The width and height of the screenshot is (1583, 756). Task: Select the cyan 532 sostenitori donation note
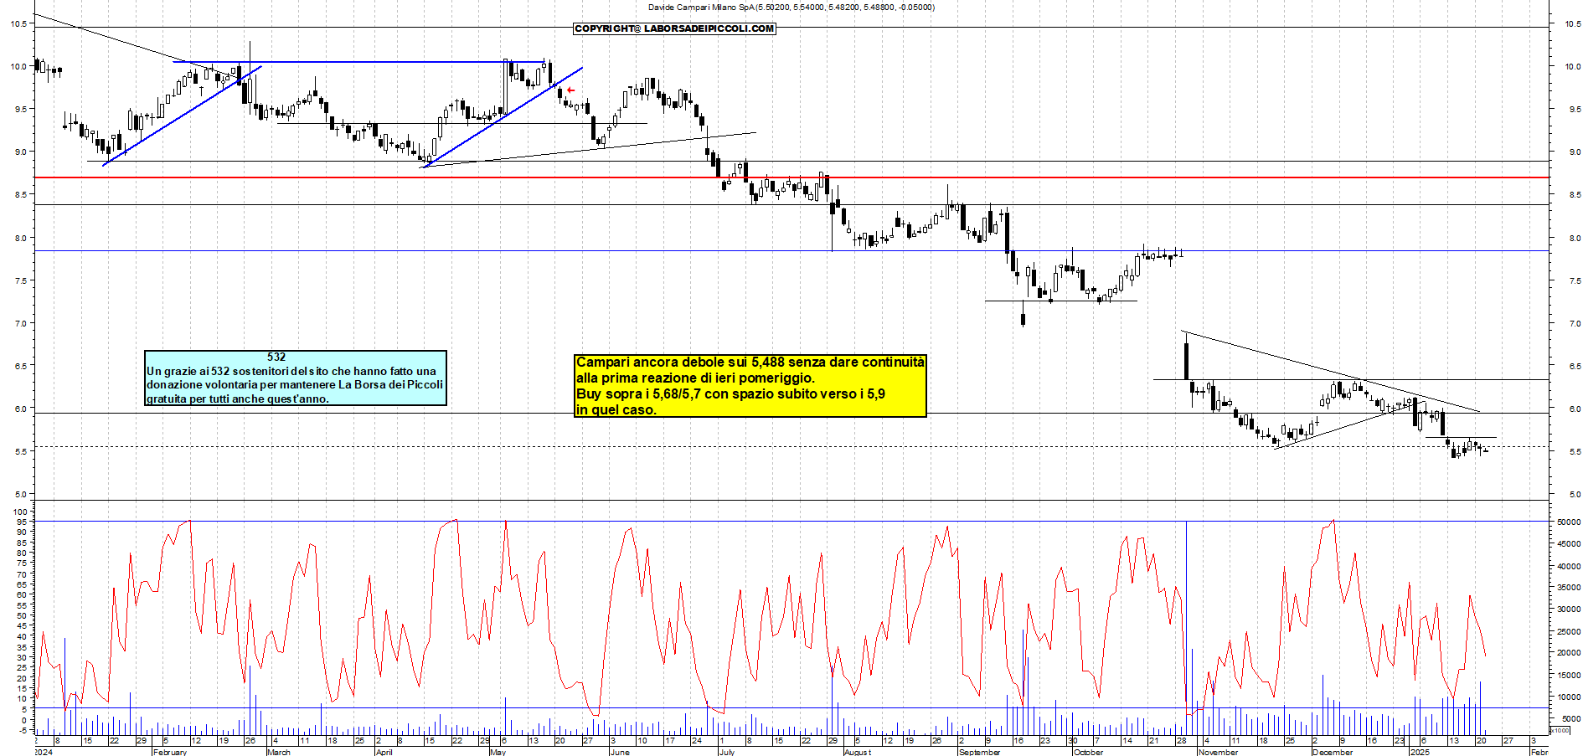[x=296, y=378]
